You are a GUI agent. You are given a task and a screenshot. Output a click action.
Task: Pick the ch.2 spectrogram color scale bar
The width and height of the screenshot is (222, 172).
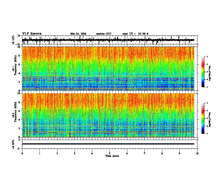coord(203,118)
